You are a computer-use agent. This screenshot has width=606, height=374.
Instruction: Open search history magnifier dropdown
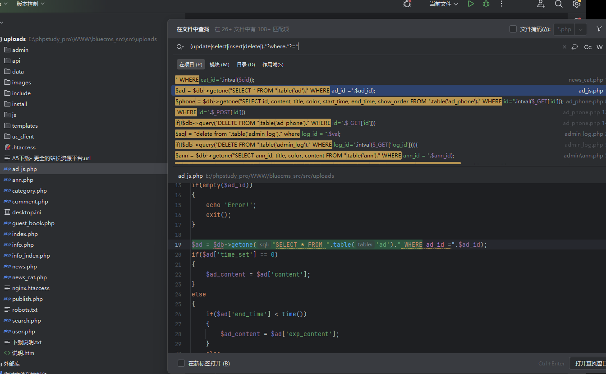180,47
